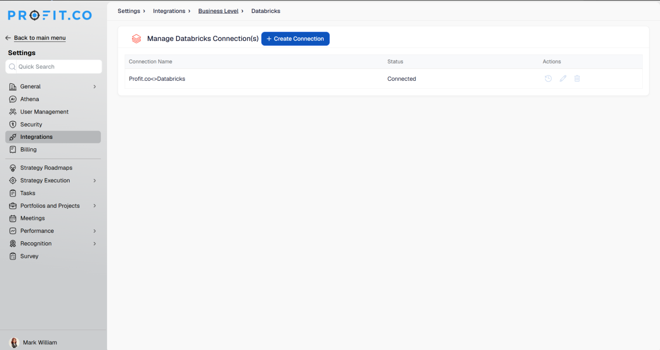
Task: Delete the Profit.co<>Databricks connection
Action: 577,79
